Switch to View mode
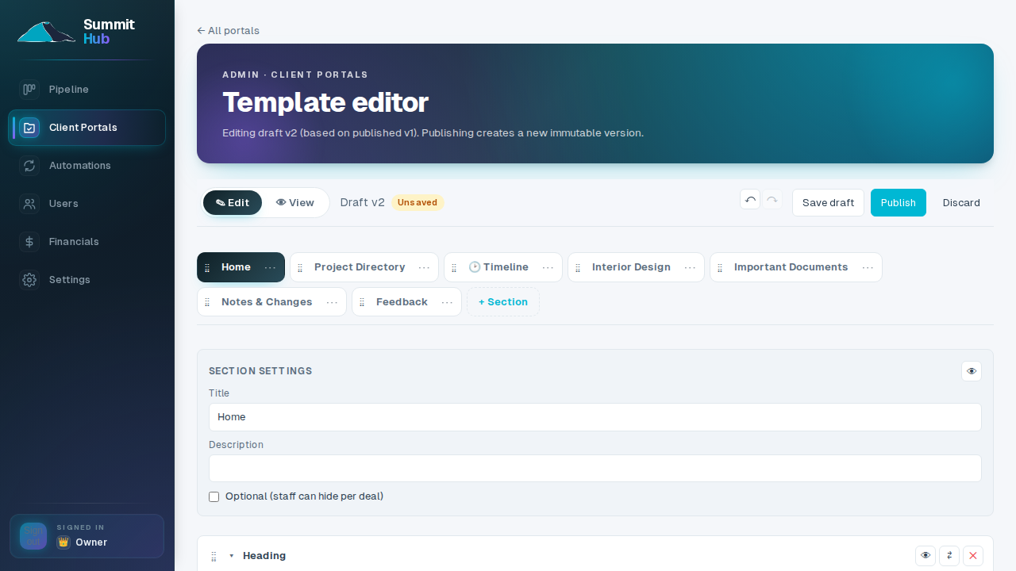1016x571 pixels. coord(294,203)
